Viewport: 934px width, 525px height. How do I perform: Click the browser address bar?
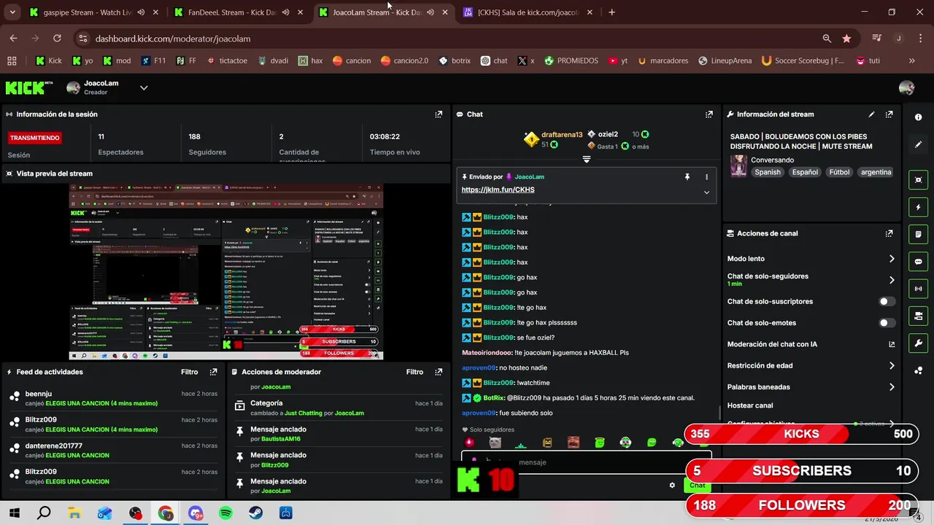[452, 39]
